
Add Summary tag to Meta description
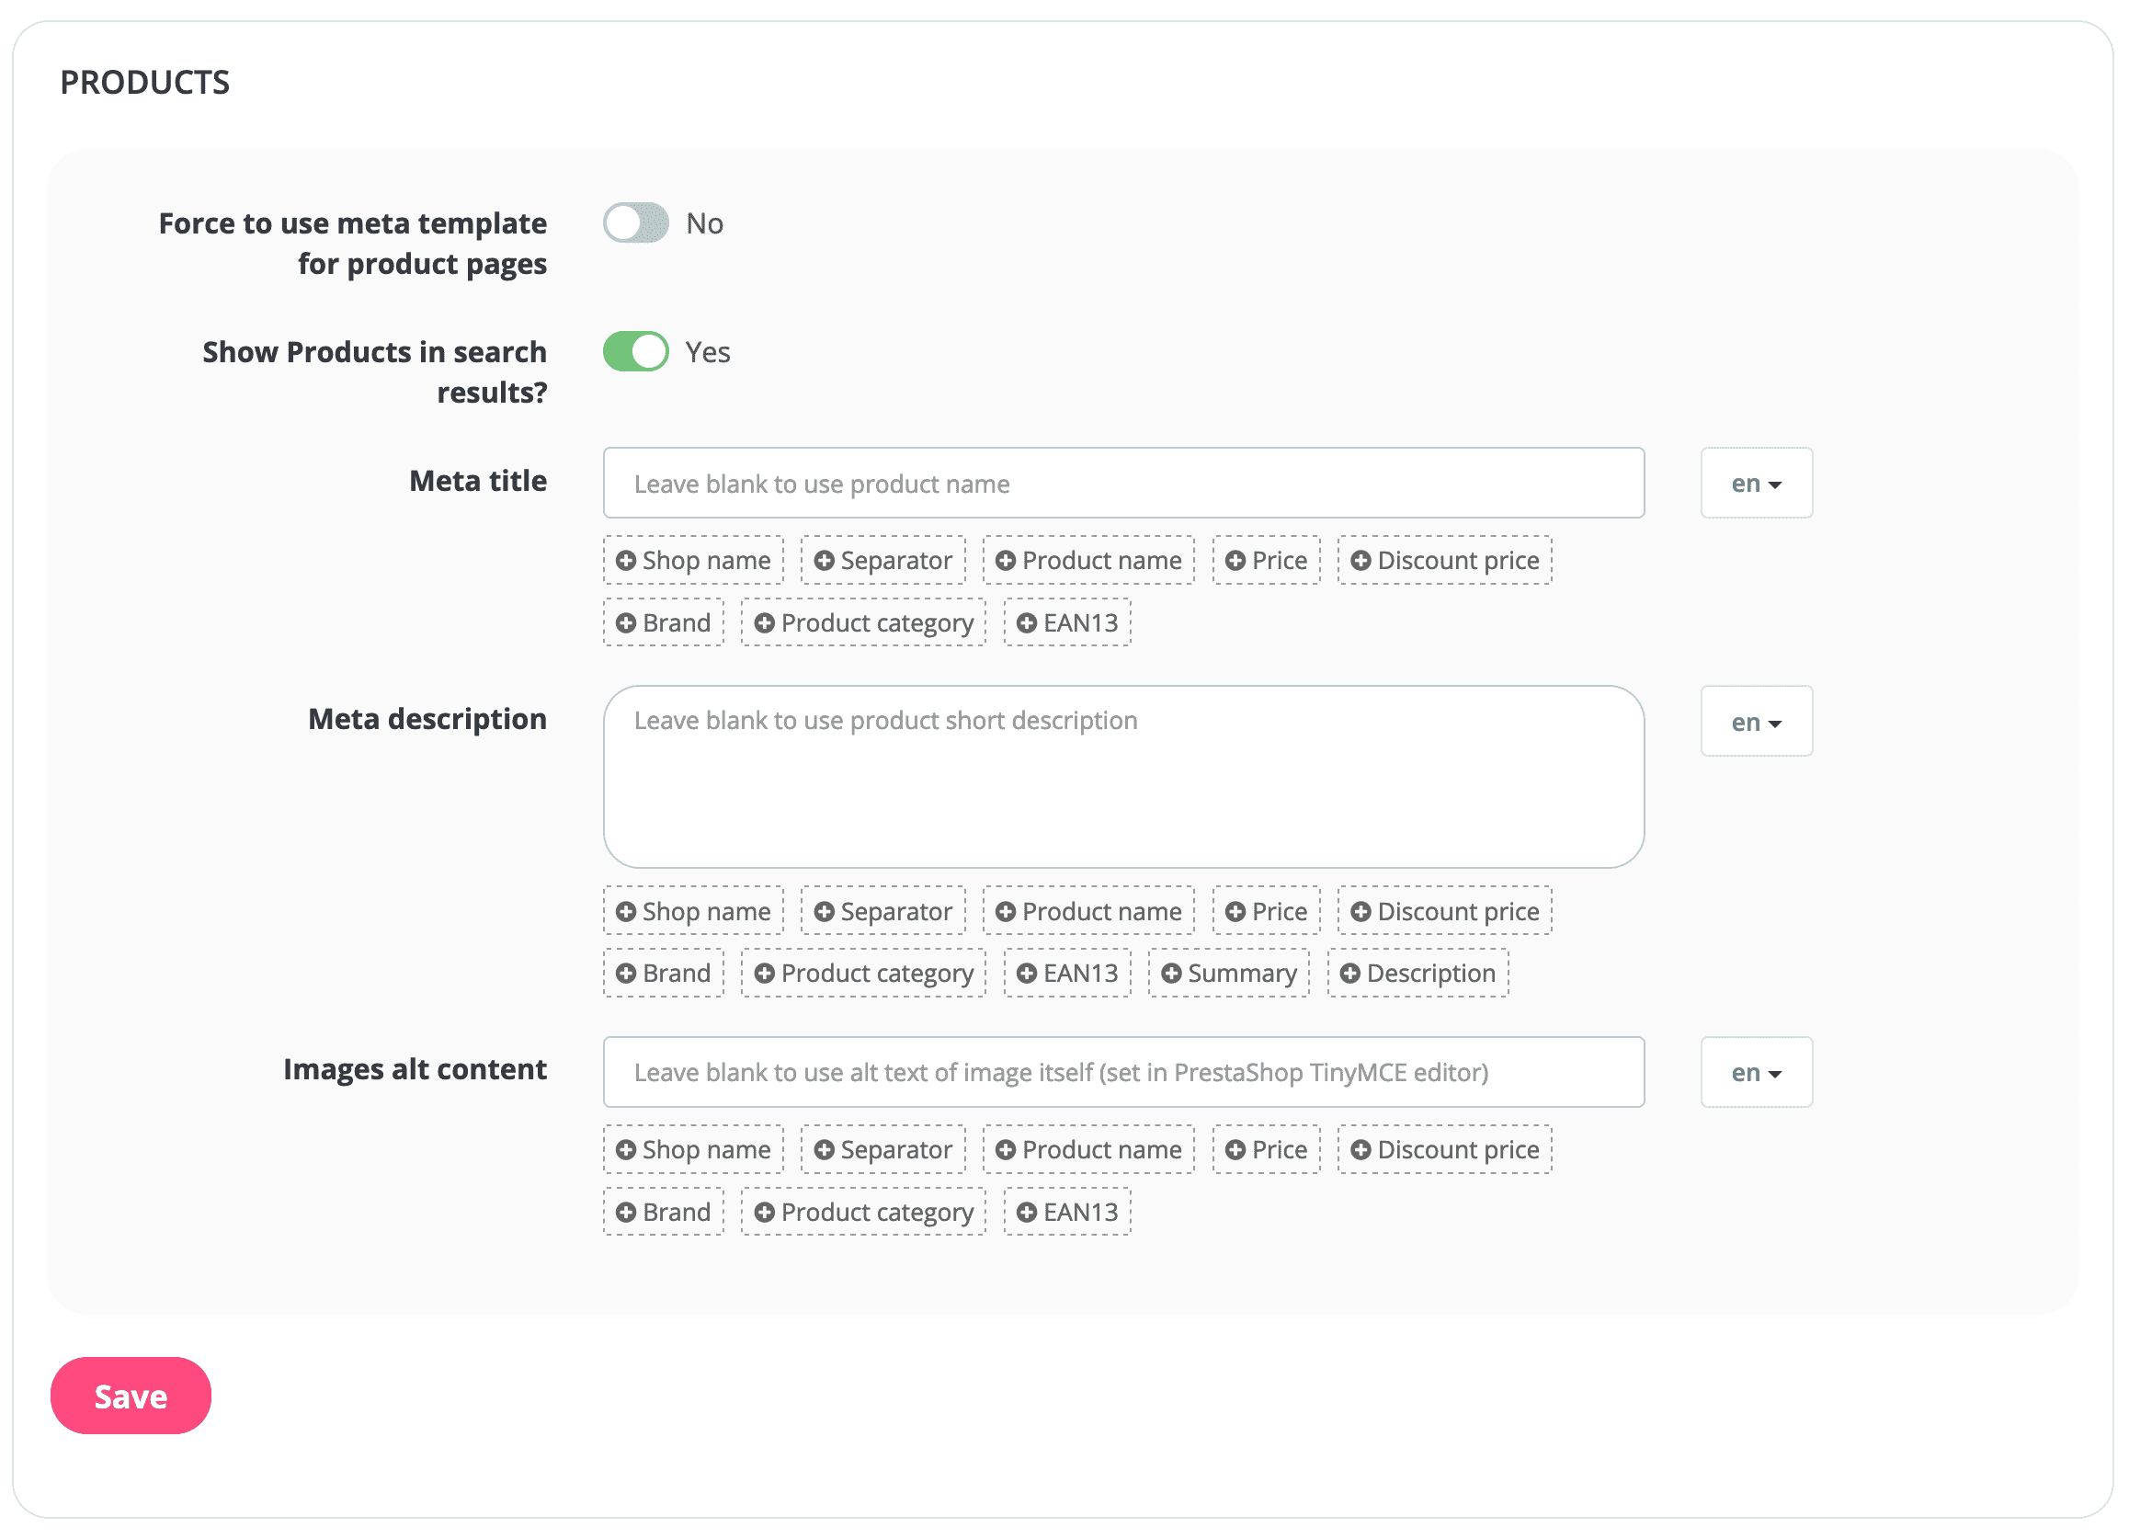[1229, 973]
